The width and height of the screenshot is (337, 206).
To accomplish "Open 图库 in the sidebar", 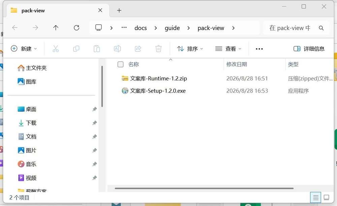I will coord(27,82).
